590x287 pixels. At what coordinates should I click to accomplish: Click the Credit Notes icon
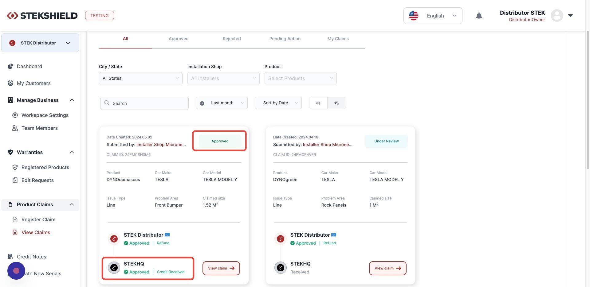10,257
